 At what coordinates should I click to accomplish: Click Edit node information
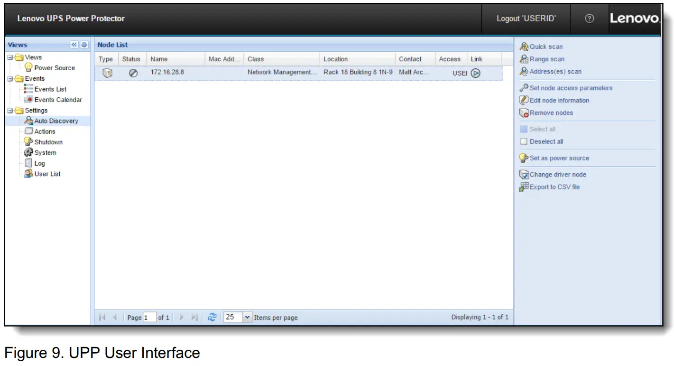[560, 100]
